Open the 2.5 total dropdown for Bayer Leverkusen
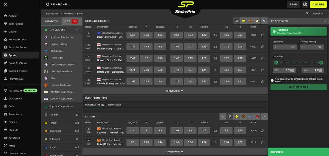 click(x=215, y=35)
